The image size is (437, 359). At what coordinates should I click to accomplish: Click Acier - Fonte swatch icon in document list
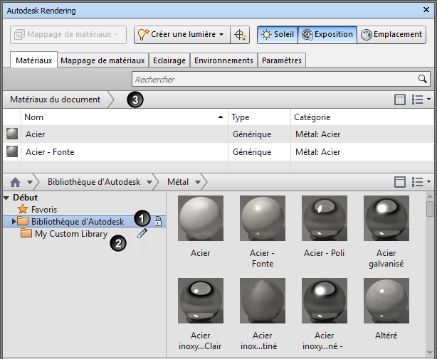[12, 151]
